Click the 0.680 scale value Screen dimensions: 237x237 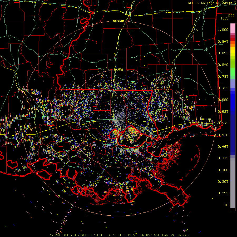tap(223, 100)
